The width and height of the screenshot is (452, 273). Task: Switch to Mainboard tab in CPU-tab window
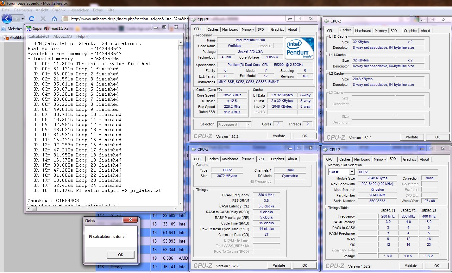[x=230, y=29]
